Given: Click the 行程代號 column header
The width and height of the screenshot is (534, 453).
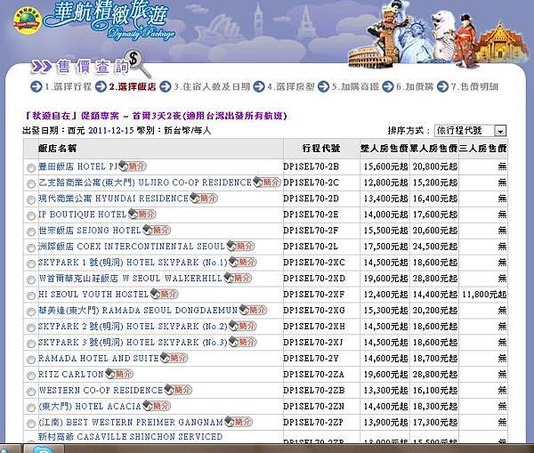Looking at the screenshot, I should (x=320, y=148).
